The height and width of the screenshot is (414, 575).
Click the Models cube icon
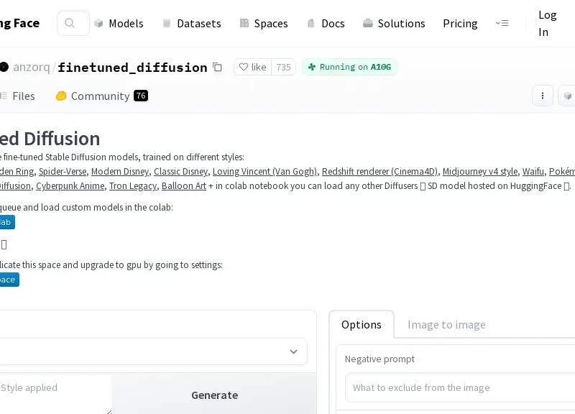(x=98, y=24)
